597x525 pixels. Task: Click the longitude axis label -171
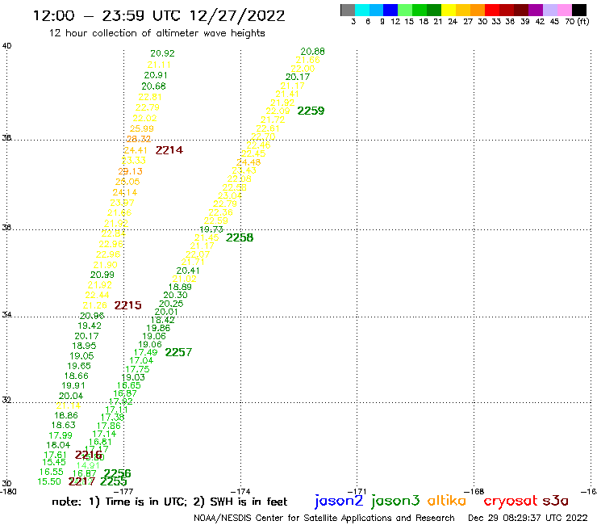point(357,492)
